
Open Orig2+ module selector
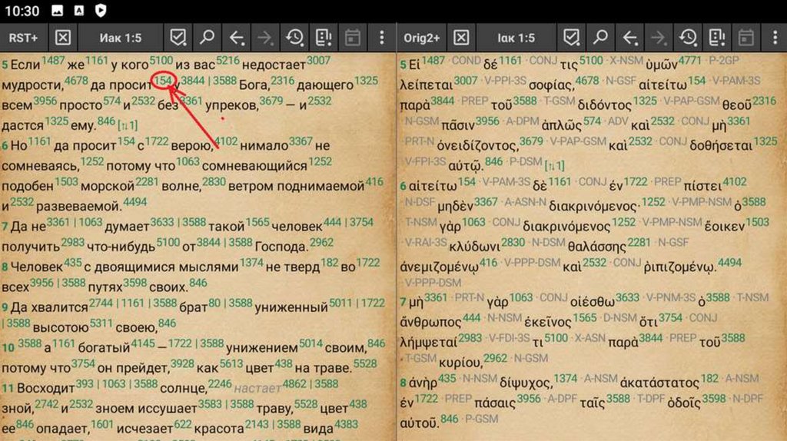423,38
